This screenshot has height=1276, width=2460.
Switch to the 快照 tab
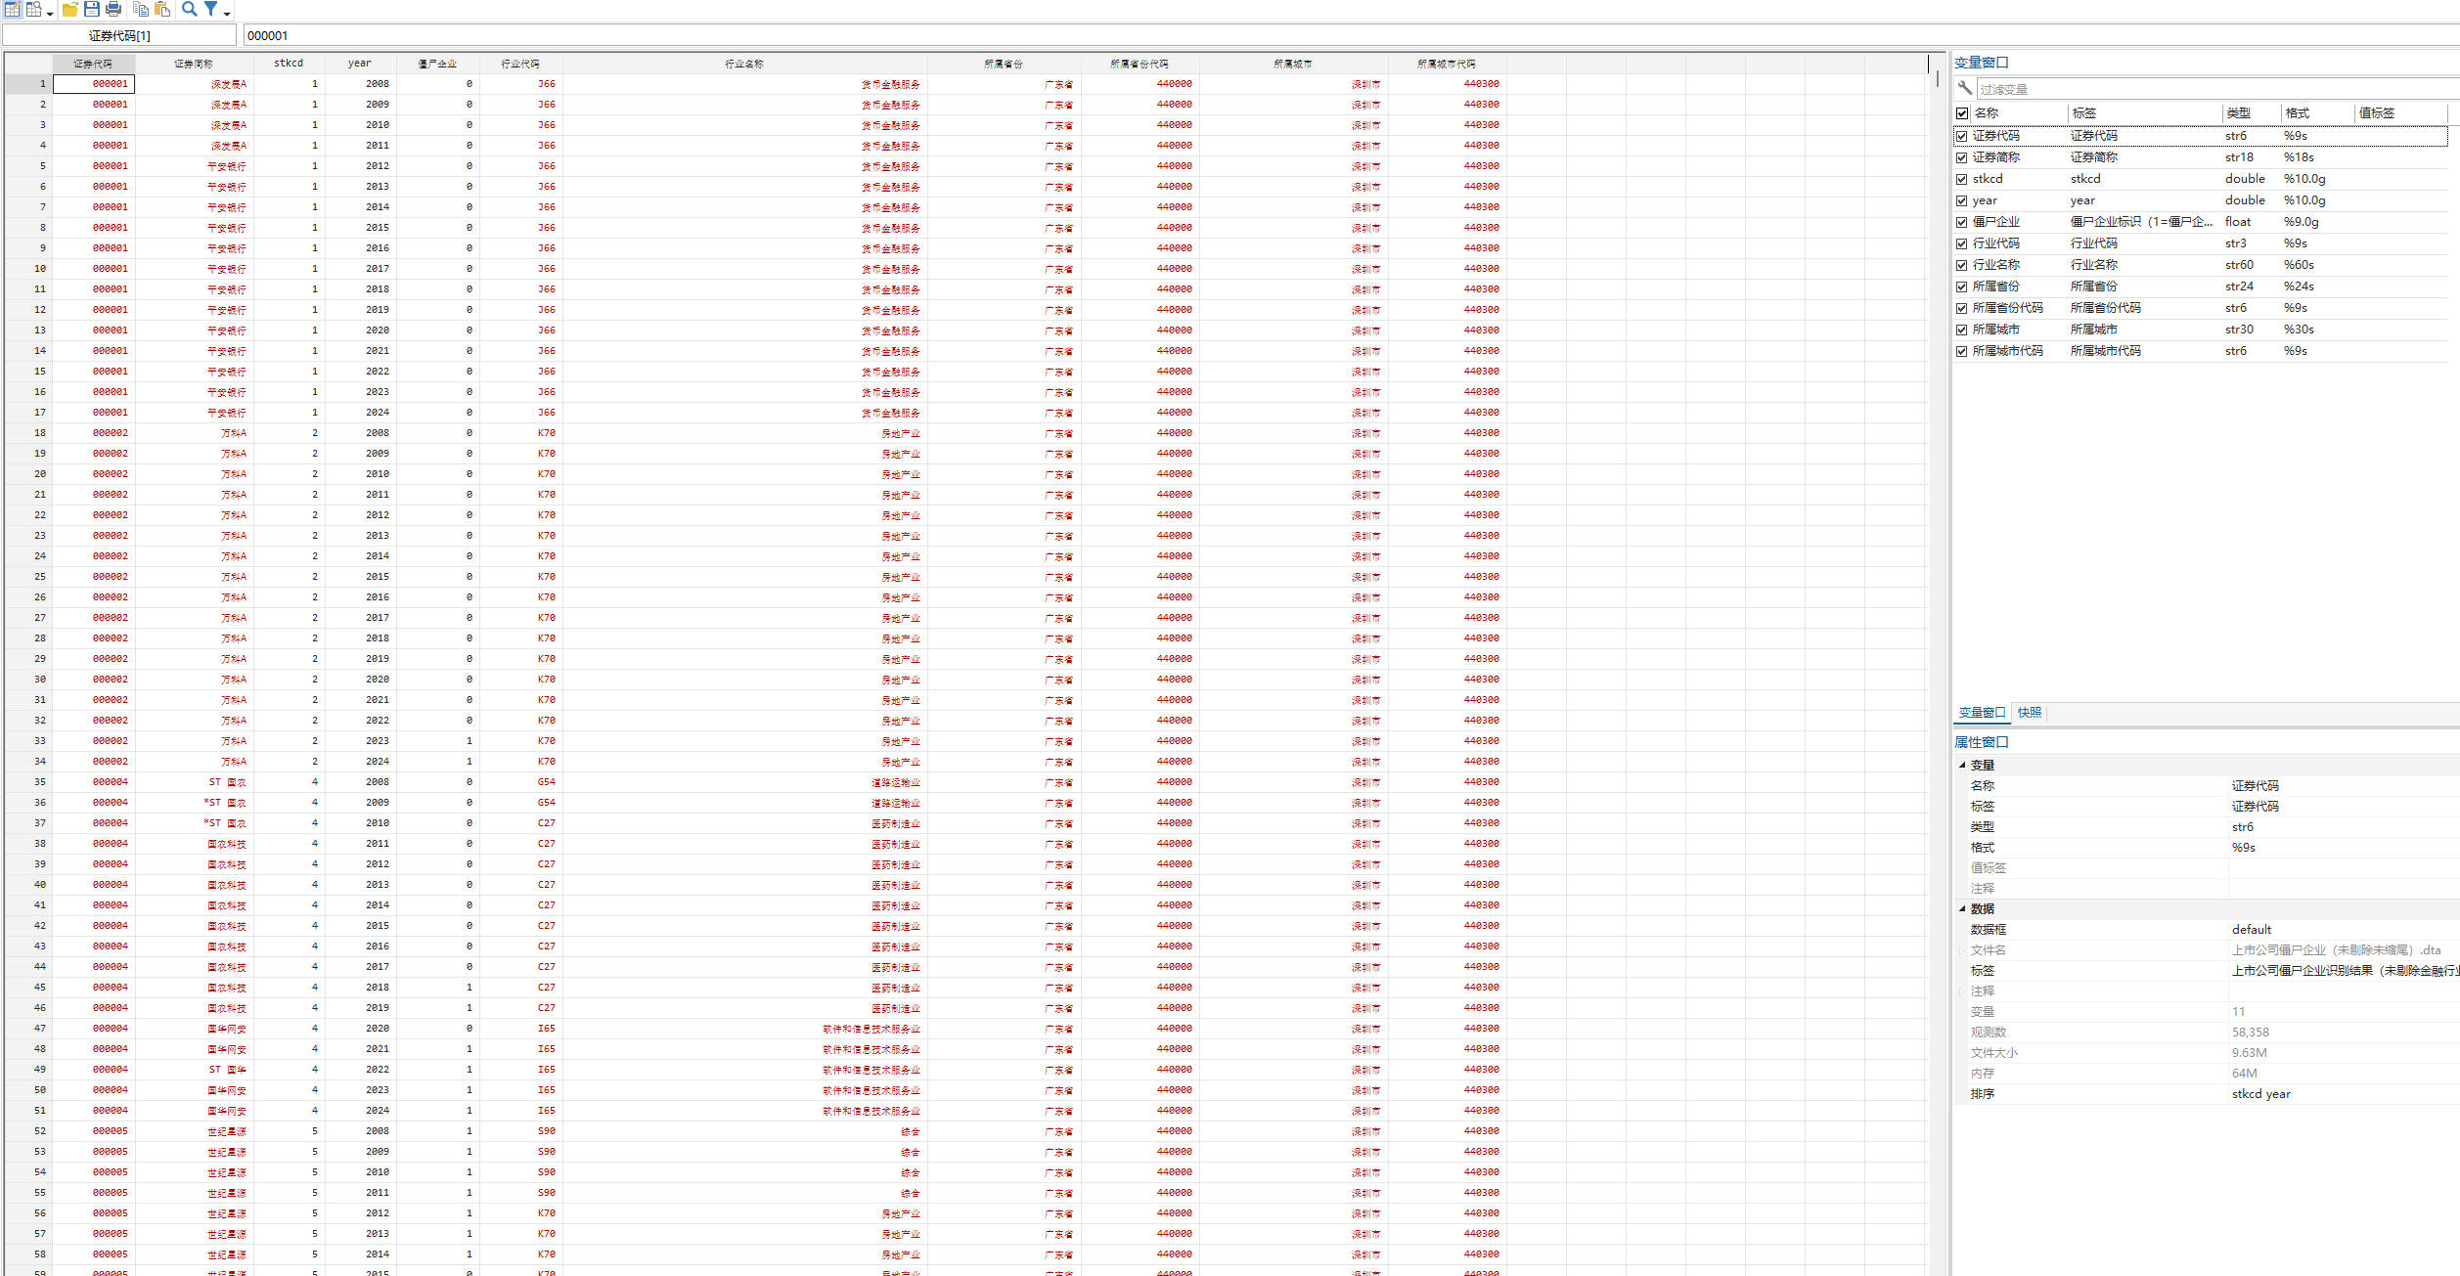coord(2029,713)
